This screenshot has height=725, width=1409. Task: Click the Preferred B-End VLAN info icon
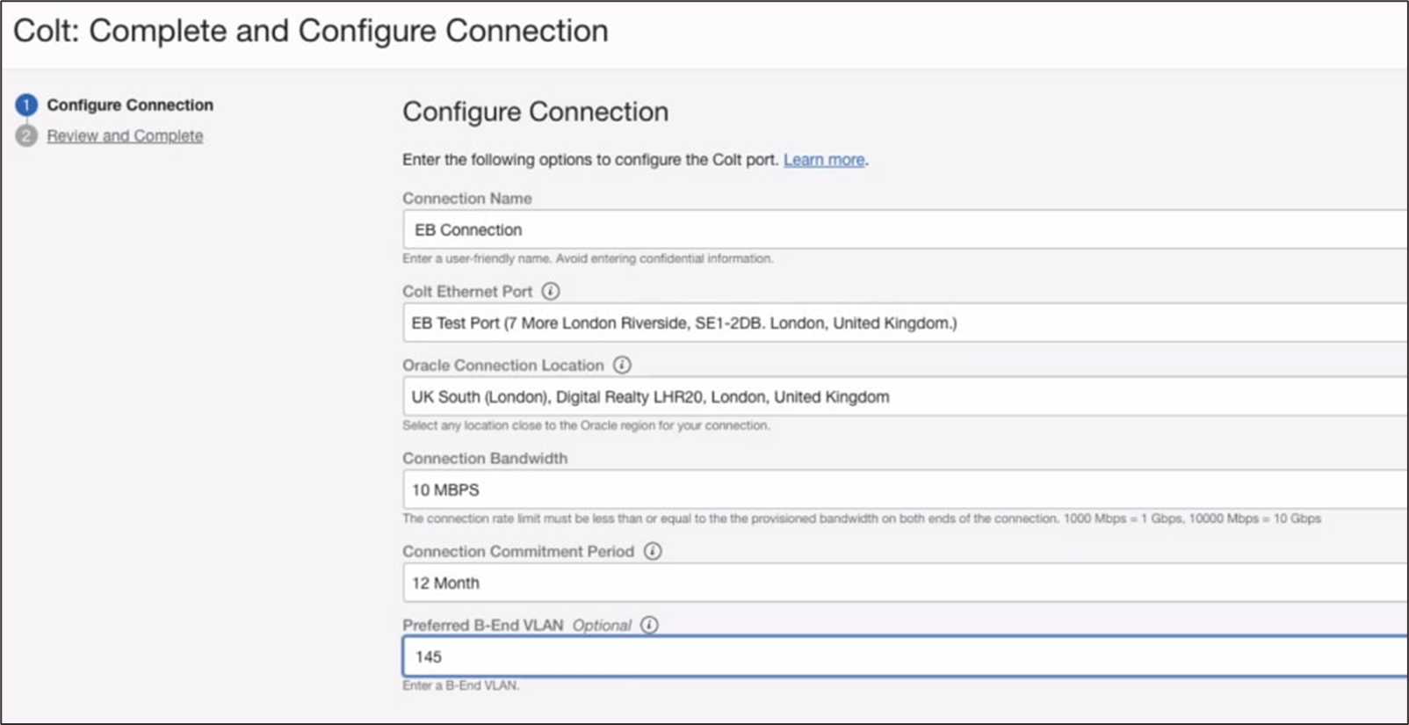tap(649, 625)
